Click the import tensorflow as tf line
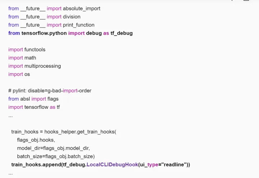Image resolution: width=259 pixels, height=178 pixels. [x=34, y=107]
